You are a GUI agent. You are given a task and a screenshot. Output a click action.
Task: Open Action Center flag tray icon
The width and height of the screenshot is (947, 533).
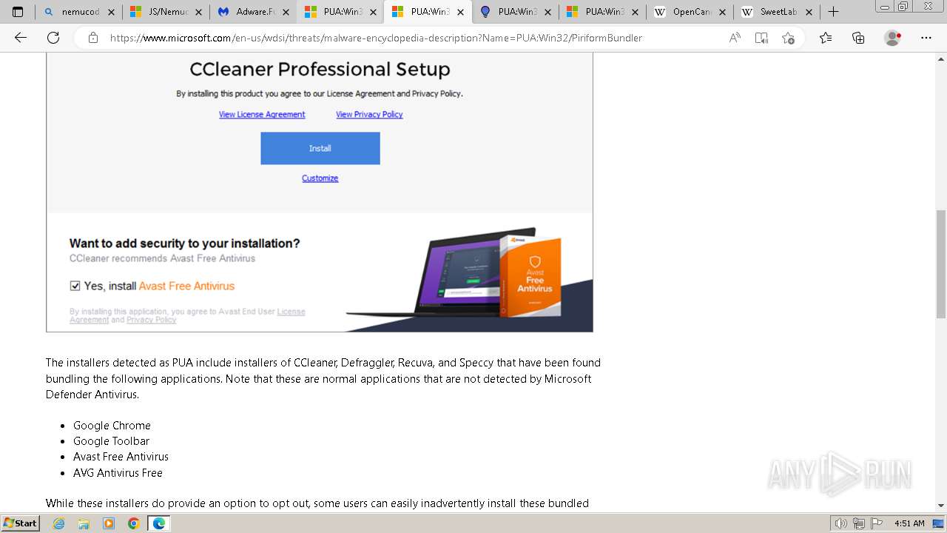tap(876, 523)
